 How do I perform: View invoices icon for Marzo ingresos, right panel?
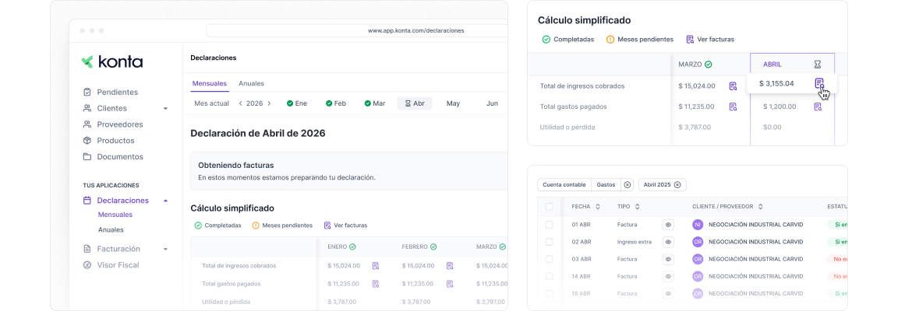click(x=733, y=86)
